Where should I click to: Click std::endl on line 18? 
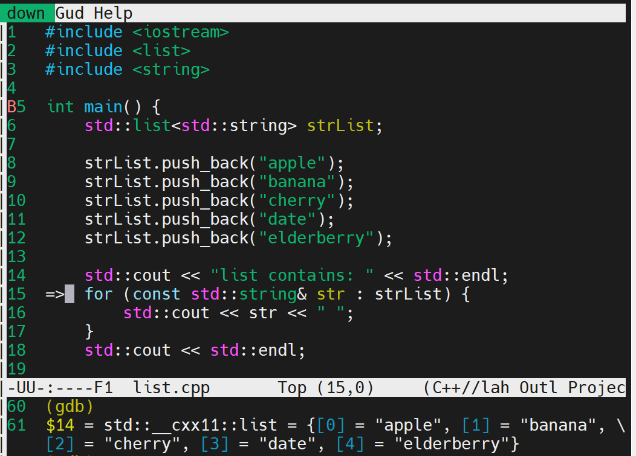point(253,351)
